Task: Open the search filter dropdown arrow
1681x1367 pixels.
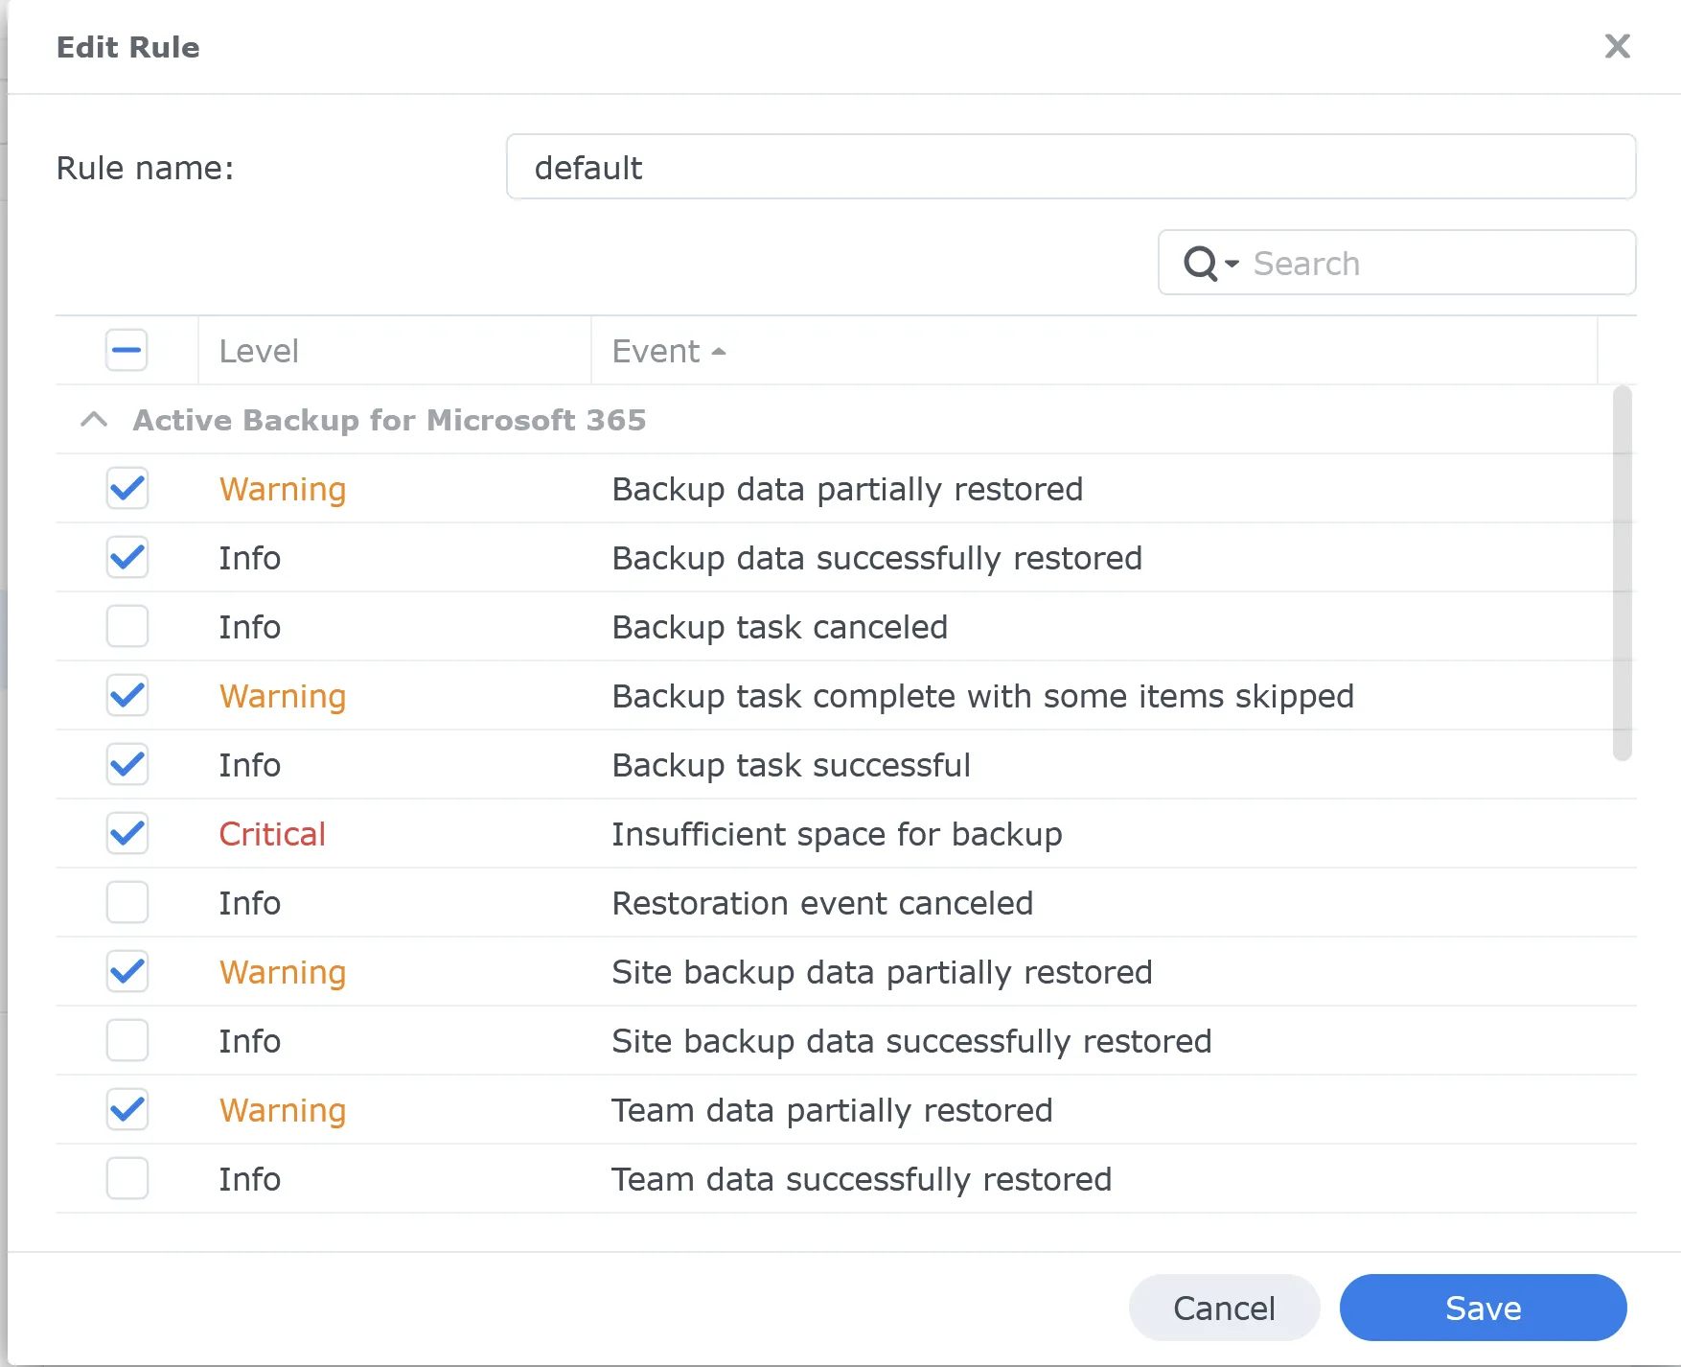Action: [x=1231, y=265]
